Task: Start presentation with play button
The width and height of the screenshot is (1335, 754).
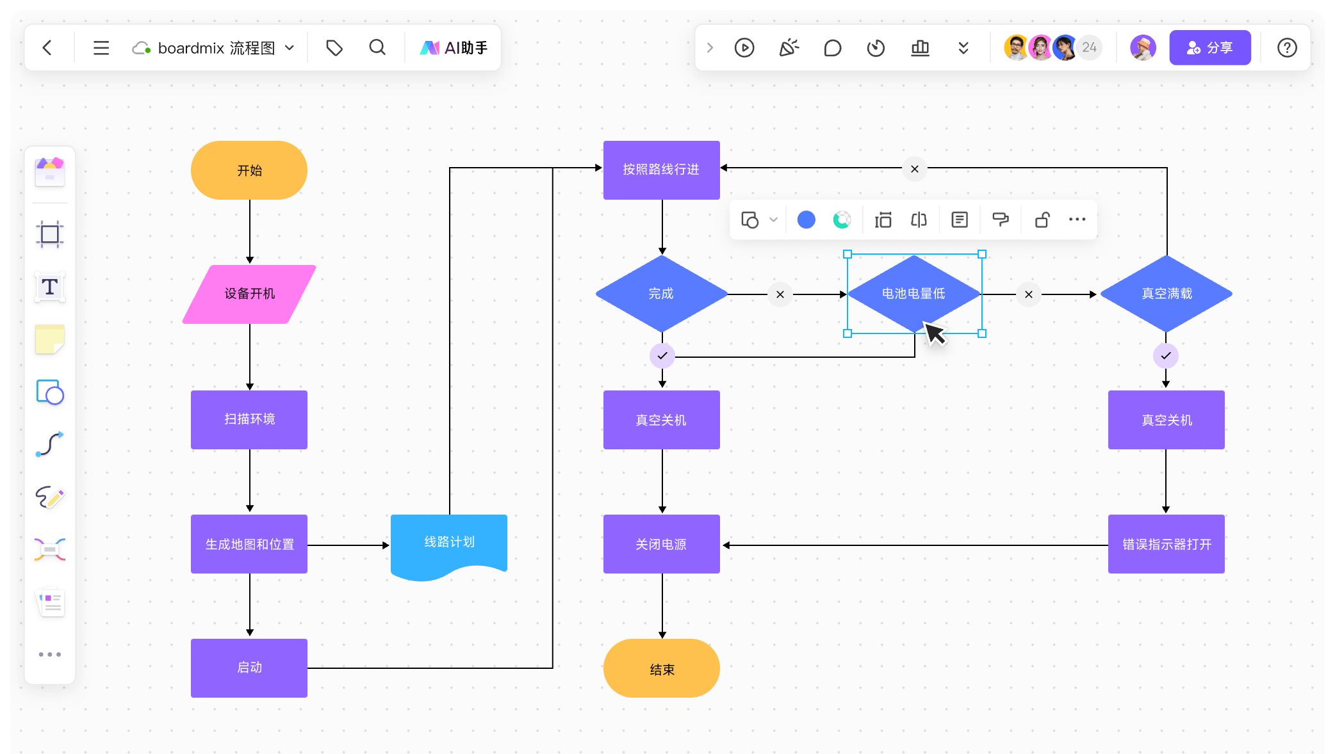Action: click(744, 48)
